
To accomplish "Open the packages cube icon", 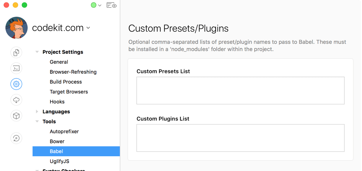I will 16,116.
